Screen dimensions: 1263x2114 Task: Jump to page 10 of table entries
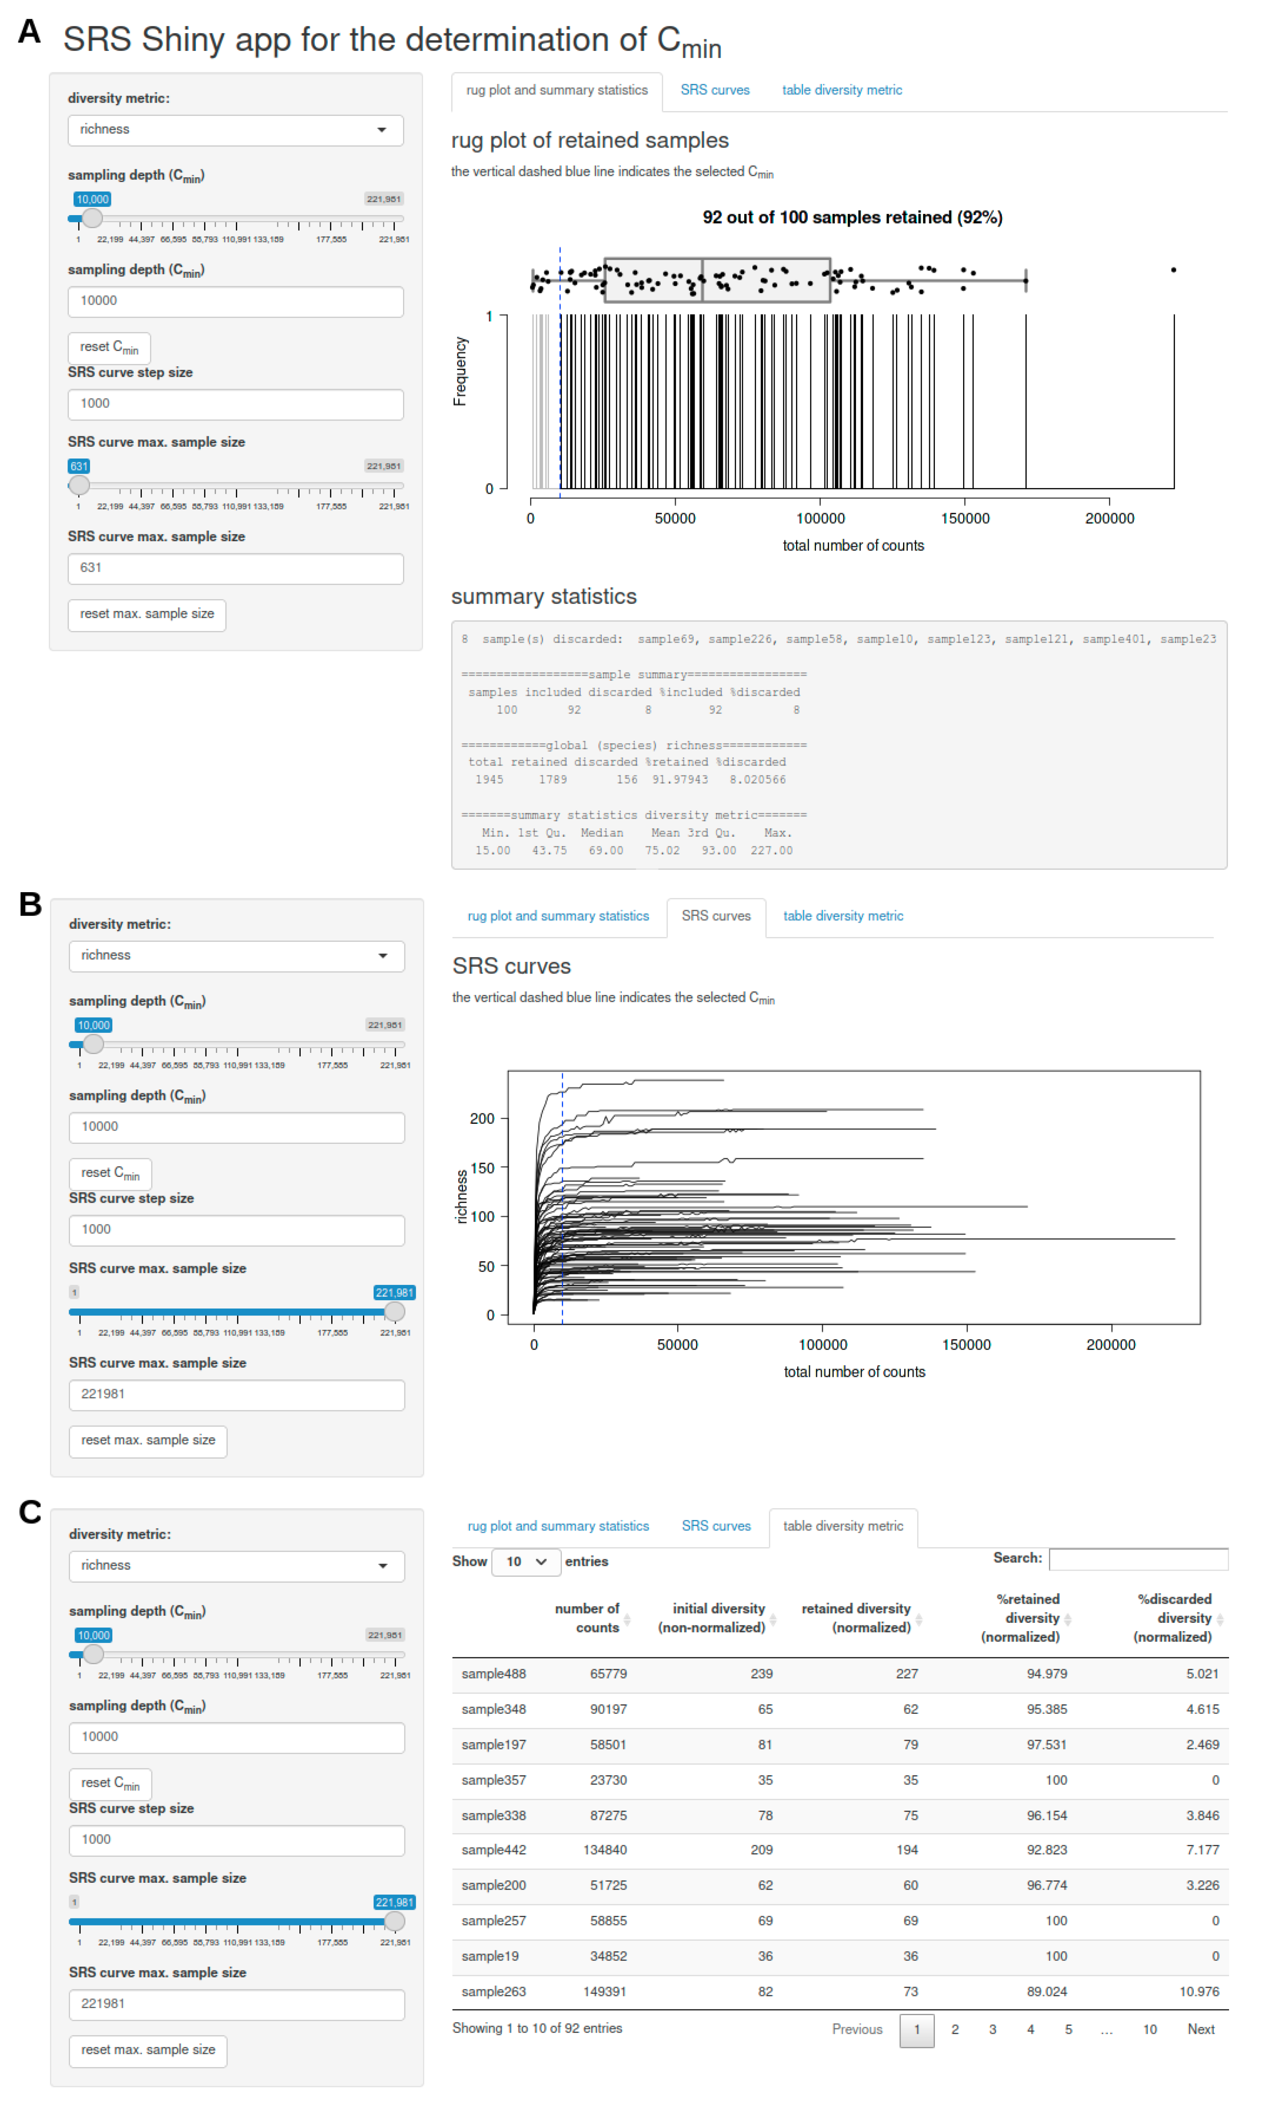1149,2030
